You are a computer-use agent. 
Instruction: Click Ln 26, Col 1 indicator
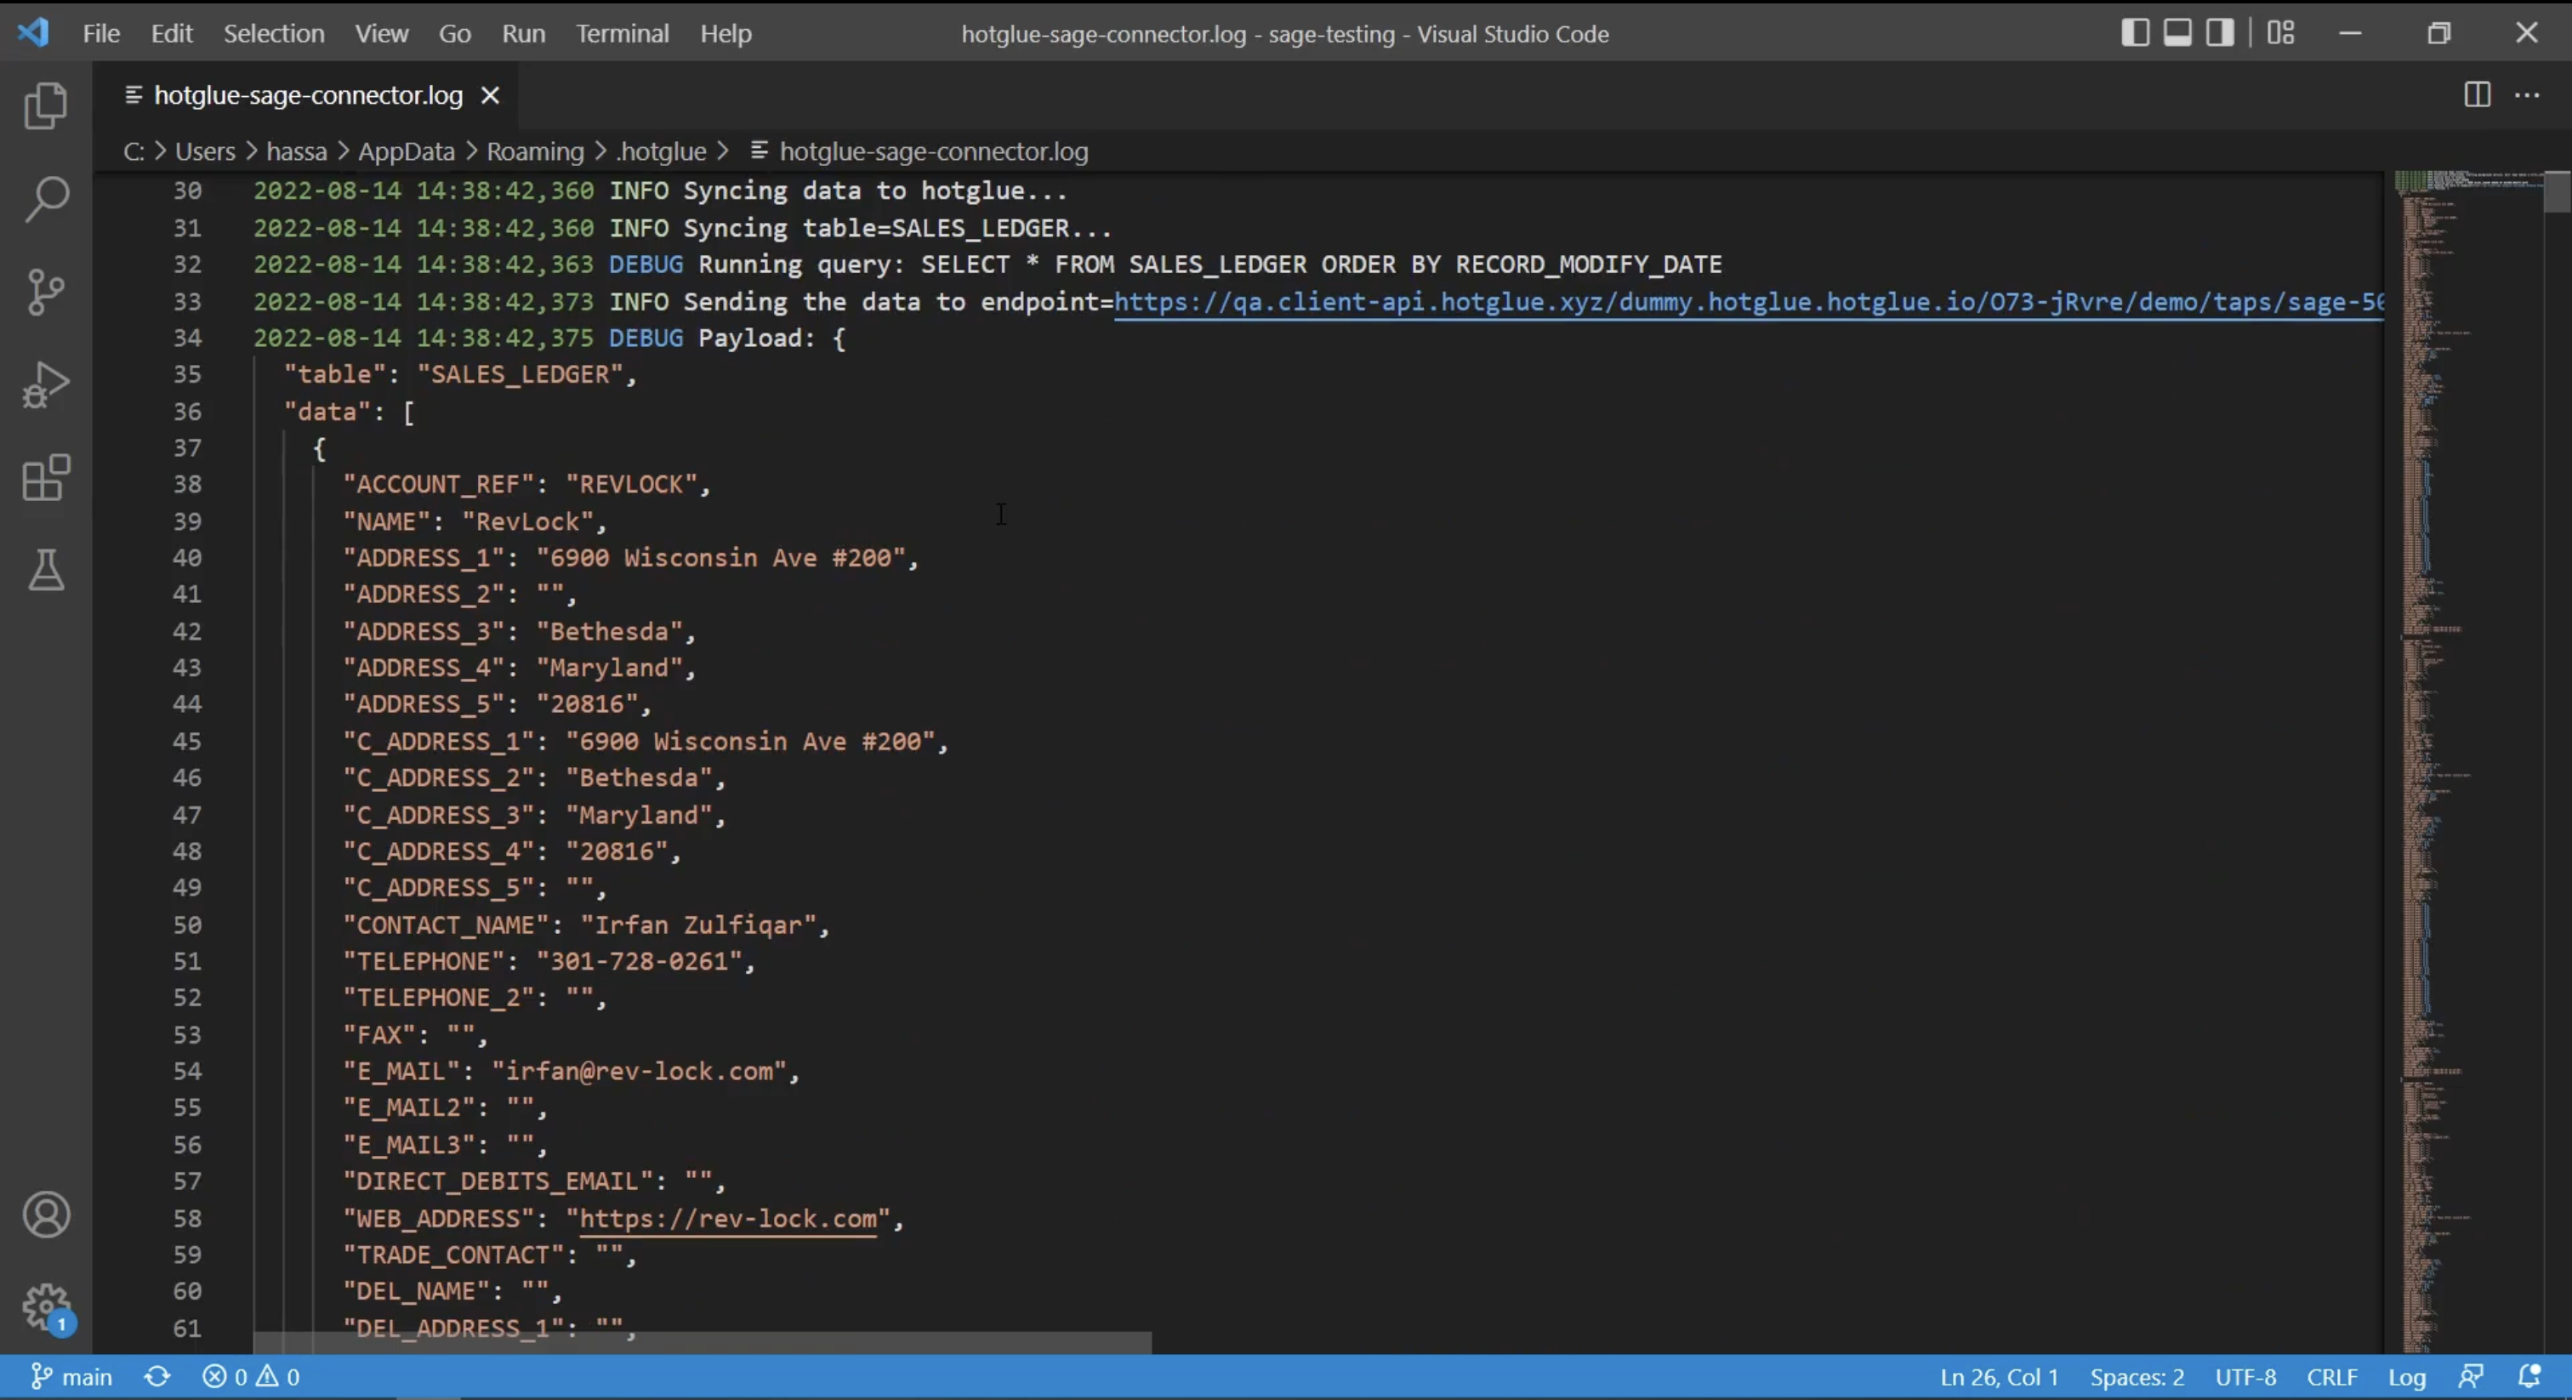[x=1999, y=1377]
